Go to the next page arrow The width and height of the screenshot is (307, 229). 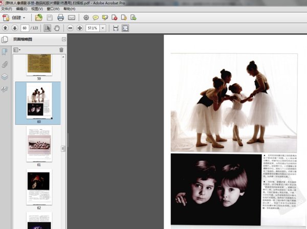pos(14,28)
